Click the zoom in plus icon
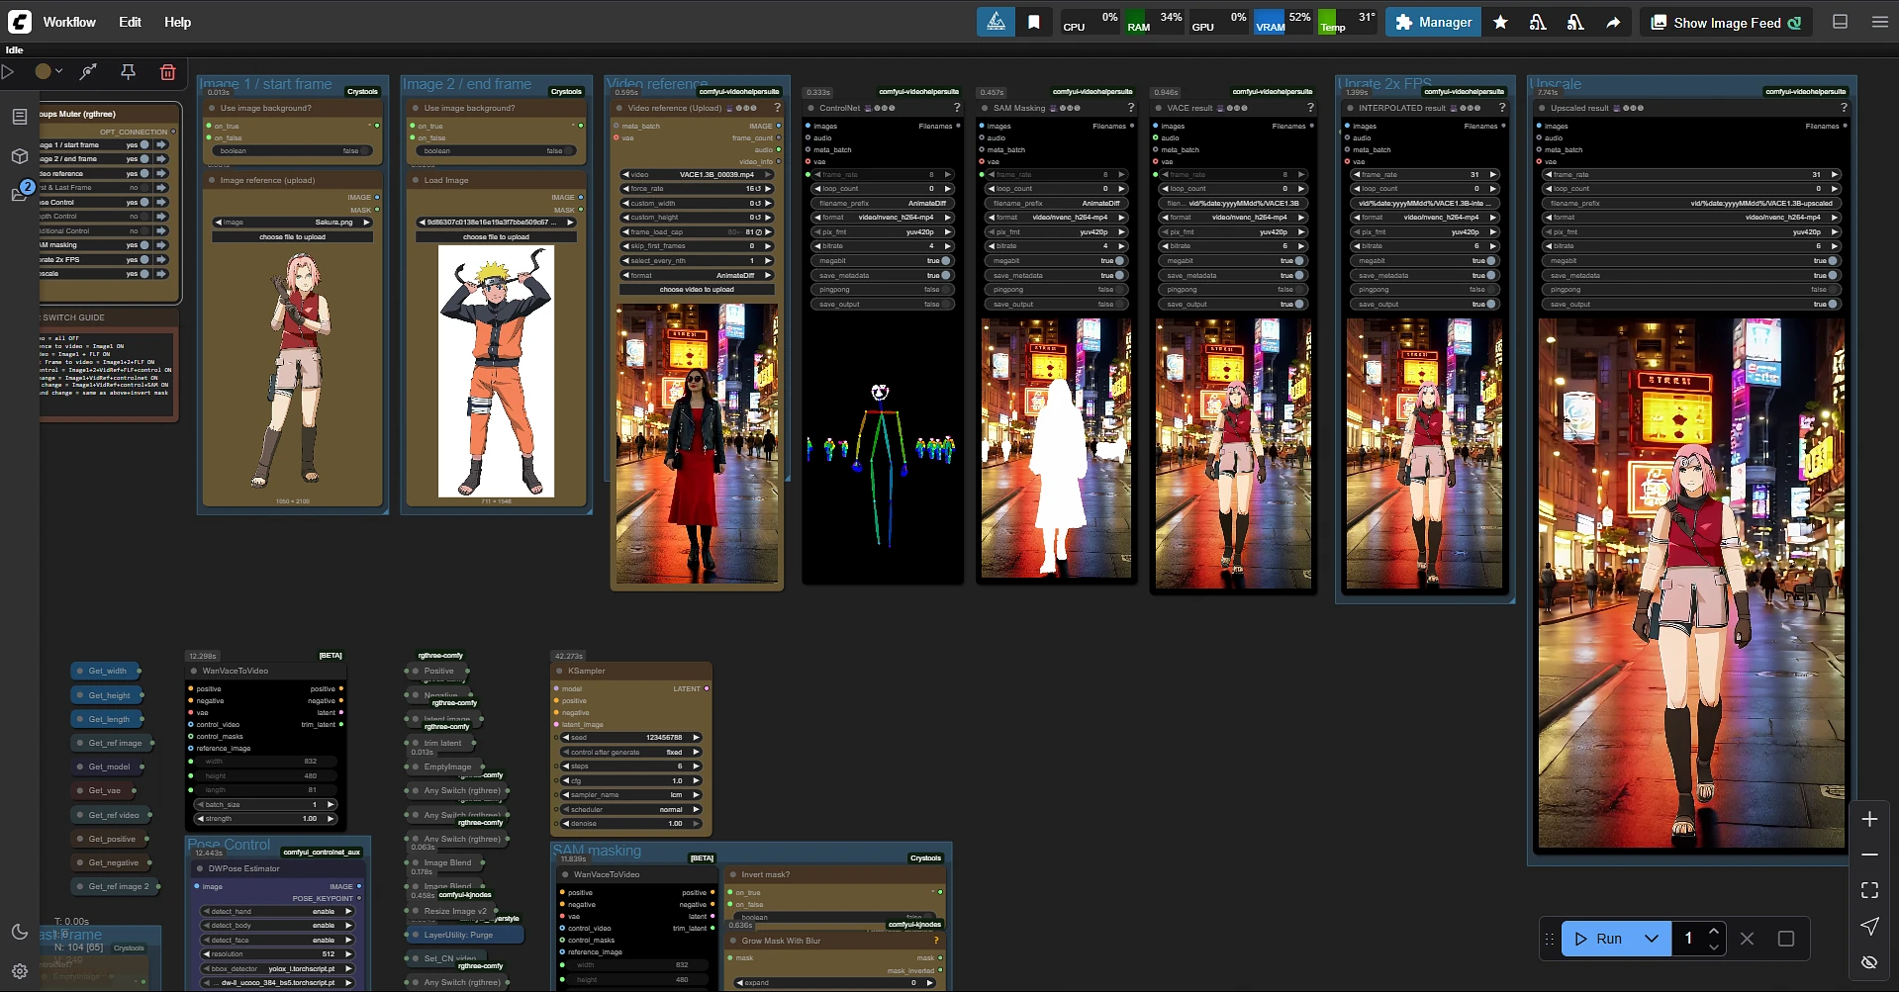 (1869, 819)
